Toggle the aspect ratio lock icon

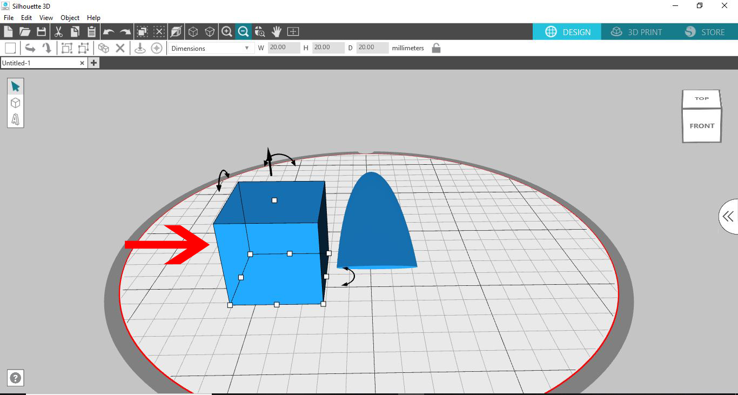coord(436,48)
